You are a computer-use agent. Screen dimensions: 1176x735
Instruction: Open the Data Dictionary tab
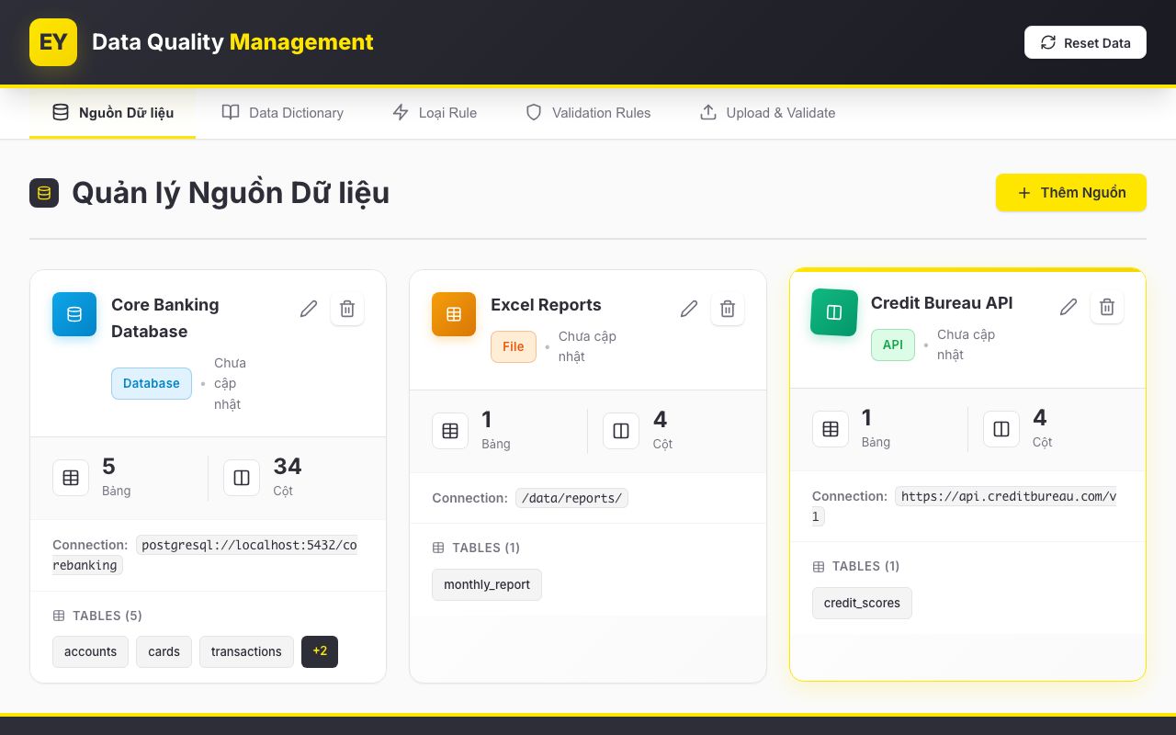point(283,113)
